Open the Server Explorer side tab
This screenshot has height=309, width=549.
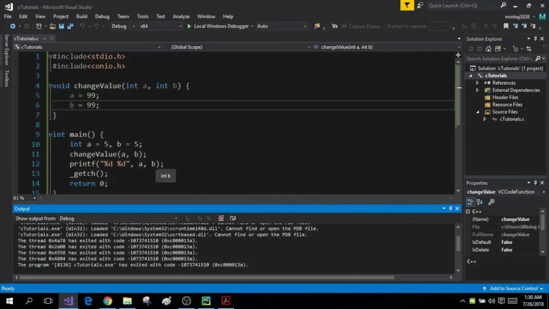pyautogui.click(x=6, y=49)
